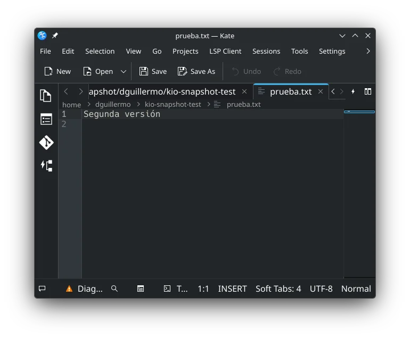Viewport: 410px width, 339px height.
Task: Open the Tools menu
Action: [299, 51]
